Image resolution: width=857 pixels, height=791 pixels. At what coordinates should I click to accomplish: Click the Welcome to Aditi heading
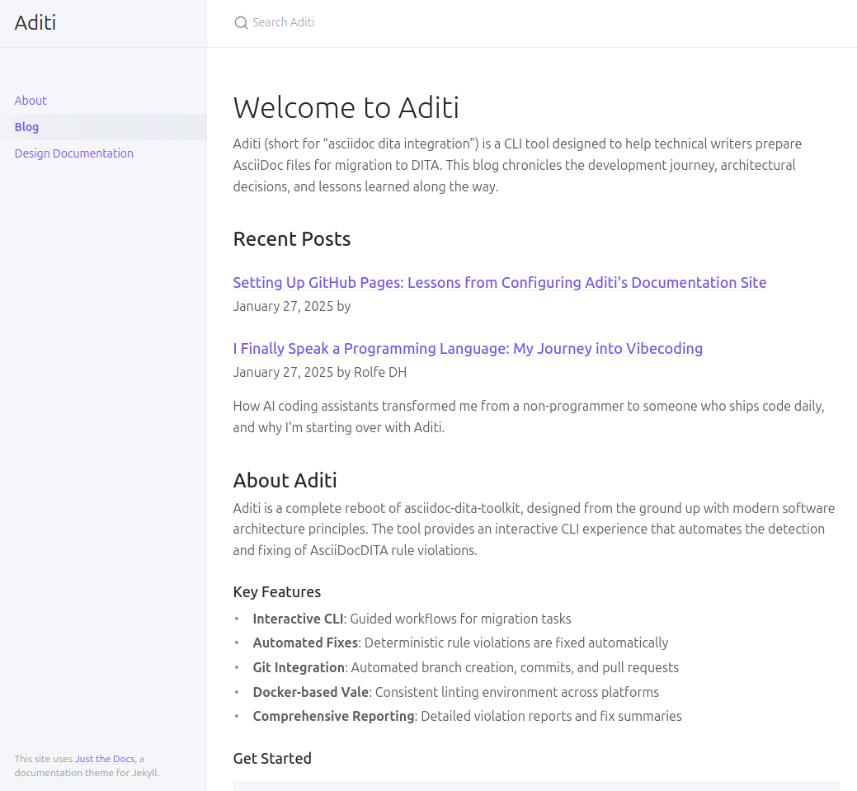coord(346,107)
